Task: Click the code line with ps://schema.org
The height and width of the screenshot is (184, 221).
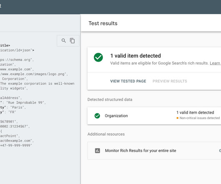Action: tap(17, 60)
